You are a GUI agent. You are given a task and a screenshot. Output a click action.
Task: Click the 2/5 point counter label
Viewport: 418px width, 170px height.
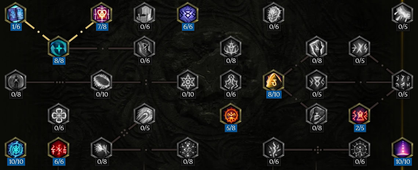coord(360,128)
